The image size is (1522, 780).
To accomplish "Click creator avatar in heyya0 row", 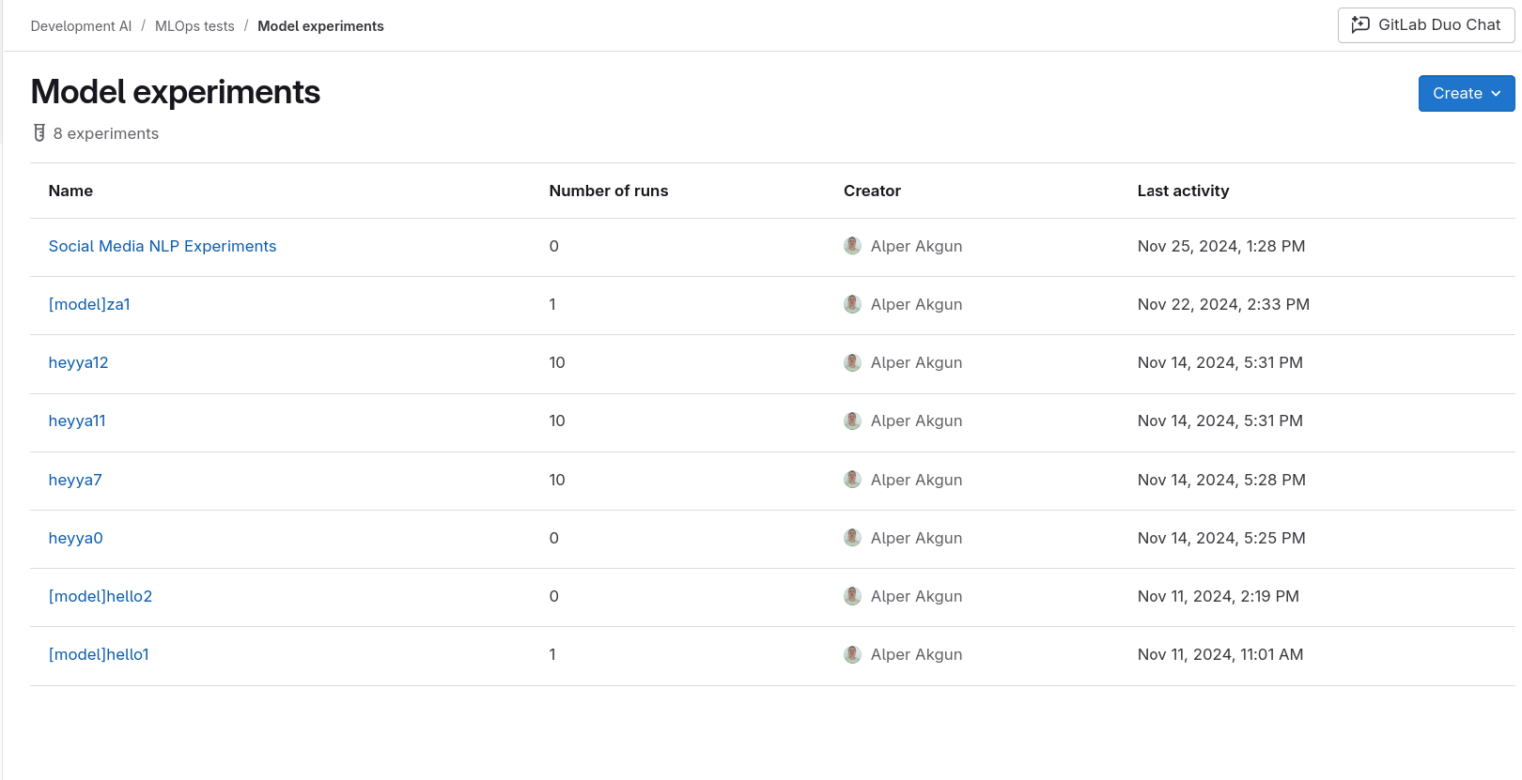I will [x=852, y=538].
